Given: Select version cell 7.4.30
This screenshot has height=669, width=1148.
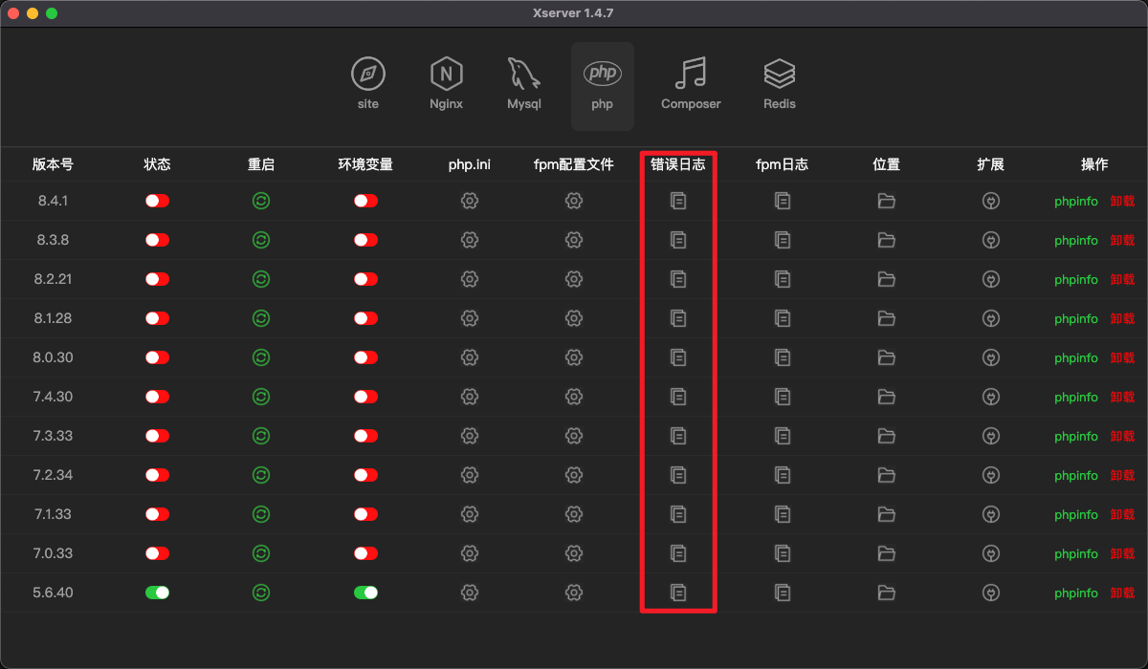Looking at the screenshot, I should [54, 397].
